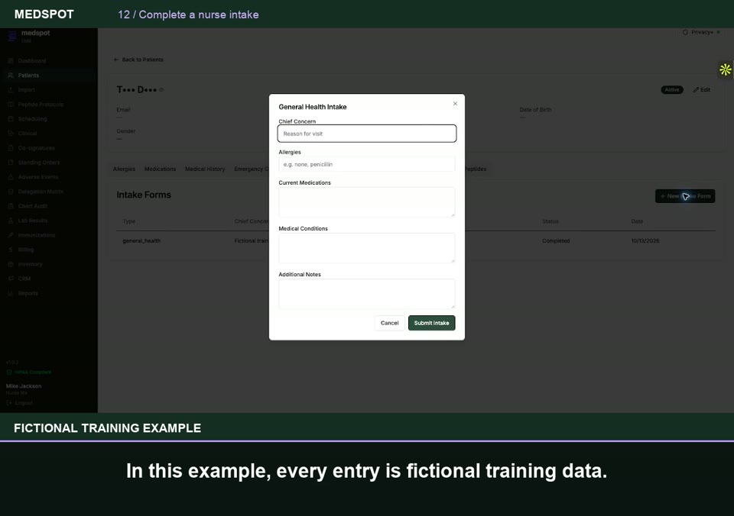This screenshot has height=516, width=734.
Task: Click Mike Jackson user name
Action: tap(24, 386)
